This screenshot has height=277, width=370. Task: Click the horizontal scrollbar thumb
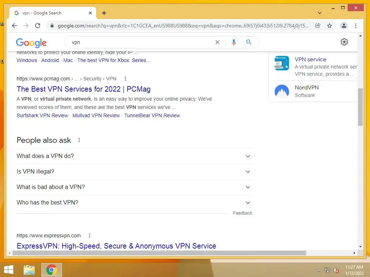pos(159,253)
